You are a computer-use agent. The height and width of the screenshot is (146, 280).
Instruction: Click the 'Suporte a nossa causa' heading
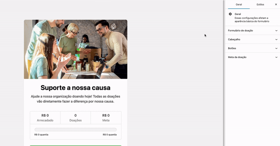(76, 88)
